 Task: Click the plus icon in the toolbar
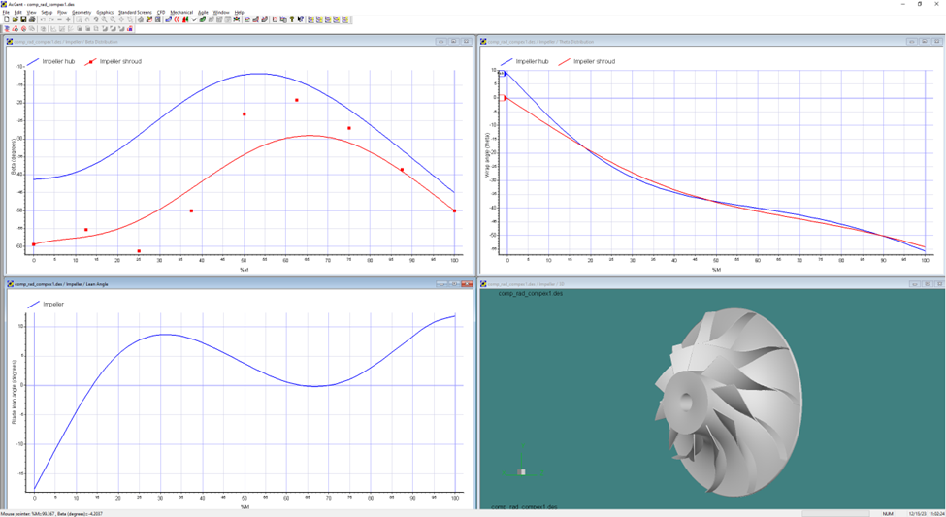tap(68, 19)
